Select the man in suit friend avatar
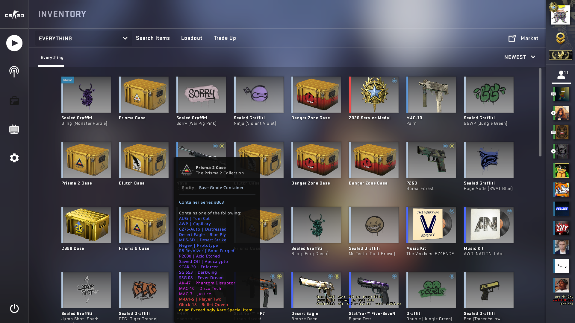The image size is (575, 323). coord(561,247)
